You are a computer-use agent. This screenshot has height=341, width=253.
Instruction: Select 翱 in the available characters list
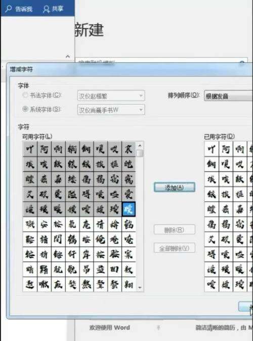[129, 284]
